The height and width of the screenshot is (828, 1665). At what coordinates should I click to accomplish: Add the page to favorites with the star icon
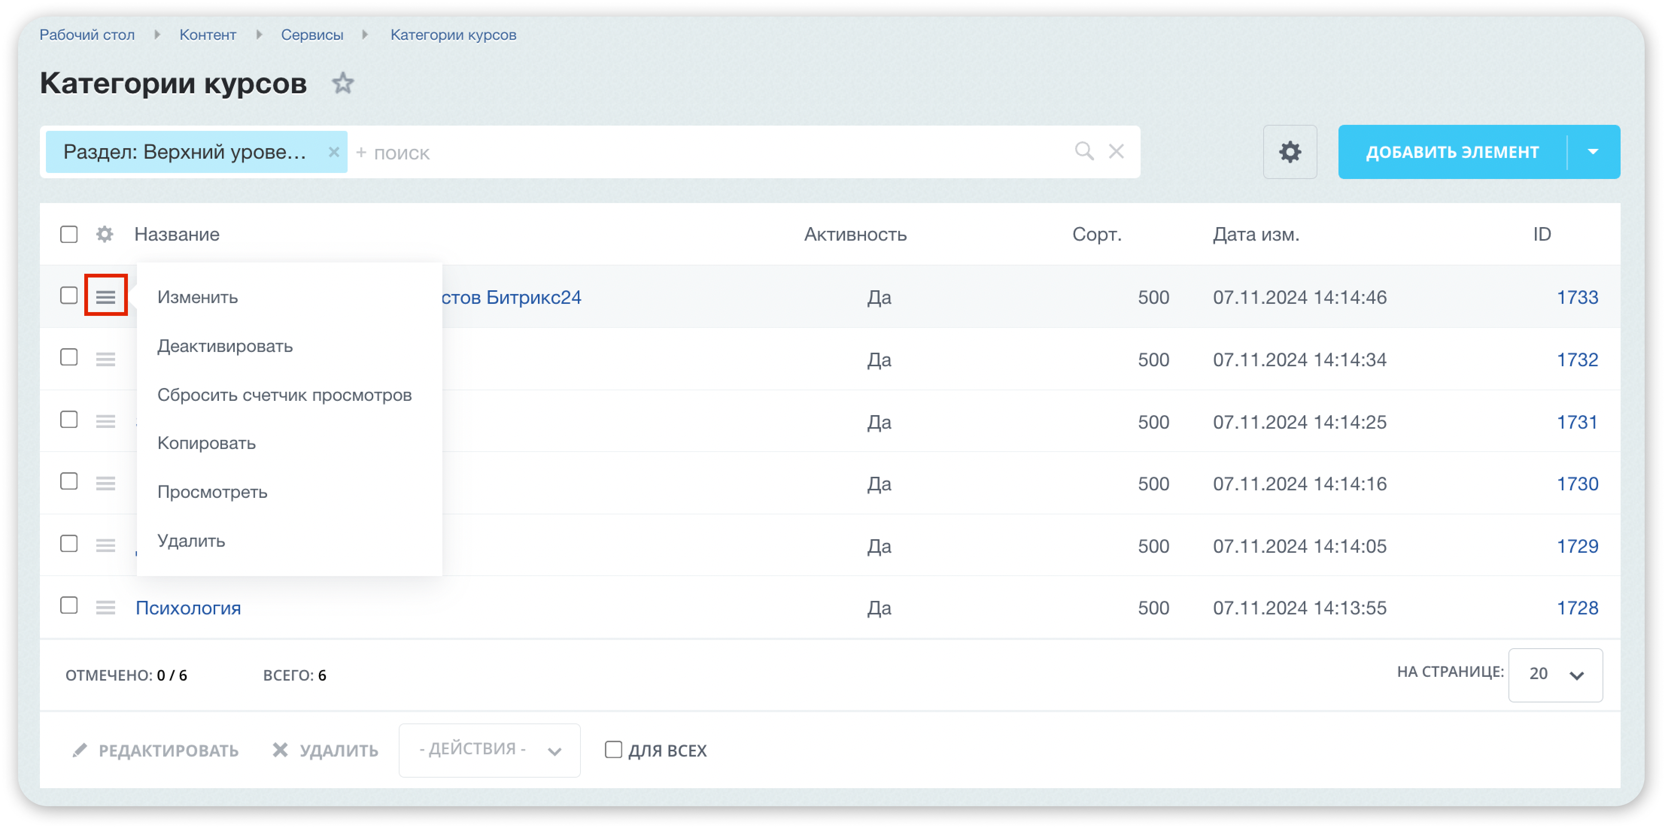point(343,83)
